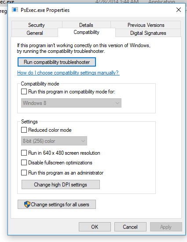Enable Run this program as an administrator
Screen dimensions: 187x242
tap(24, 172)
